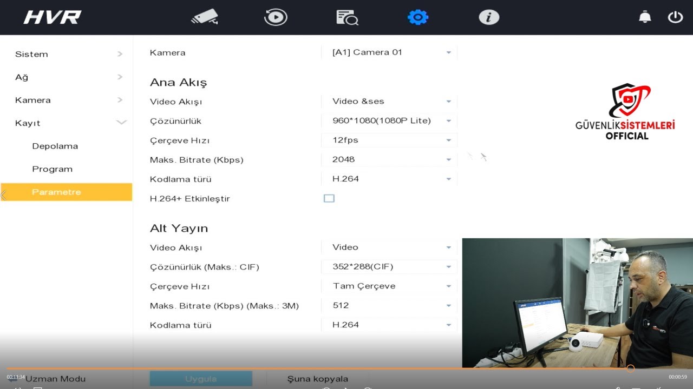
Task: Select the Parametre submenu
Action: 66,192
